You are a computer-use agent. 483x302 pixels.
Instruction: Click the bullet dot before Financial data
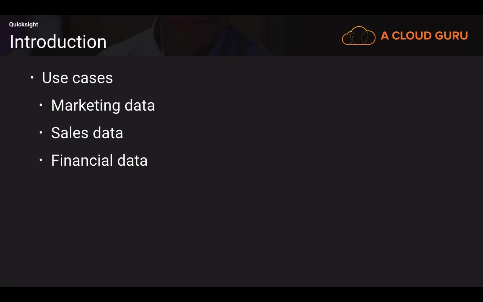point(41,160)
